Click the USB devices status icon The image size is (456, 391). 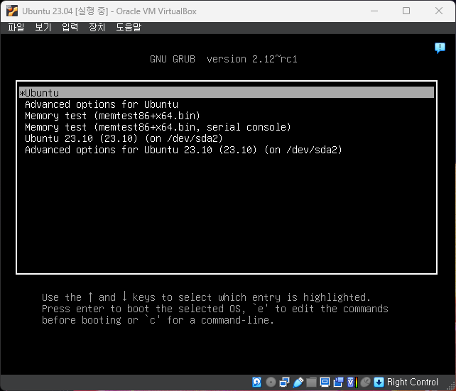tap(298, 382)
